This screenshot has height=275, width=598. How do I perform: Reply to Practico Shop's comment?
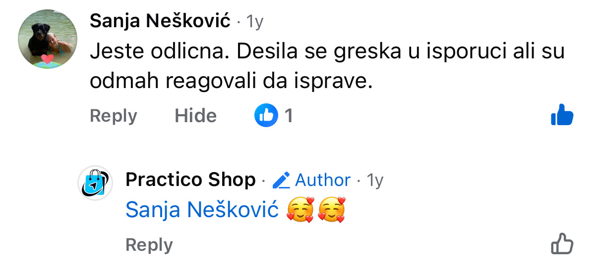click(149, 244)
